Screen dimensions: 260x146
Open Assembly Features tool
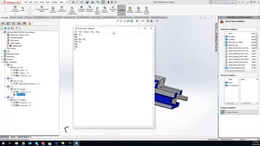tap(81, 9)
